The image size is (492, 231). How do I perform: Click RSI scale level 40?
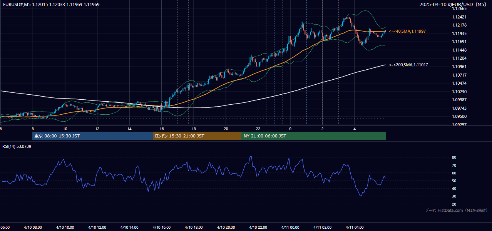(x=454, y=188)
